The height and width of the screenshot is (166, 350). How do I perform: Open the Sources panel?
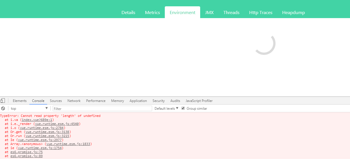click(x=56, y=101)
